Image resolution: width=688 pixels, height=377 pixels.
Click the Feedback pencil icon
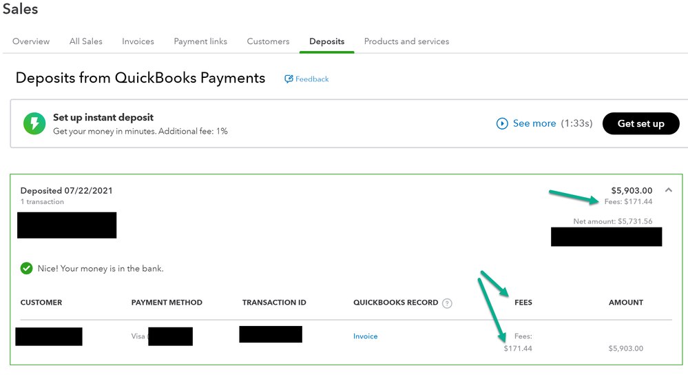point(289,79)
